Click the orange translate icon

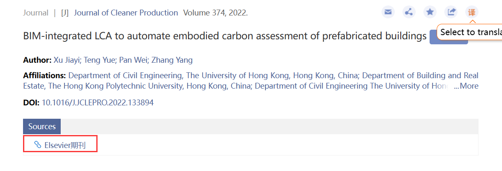(471, 12)
